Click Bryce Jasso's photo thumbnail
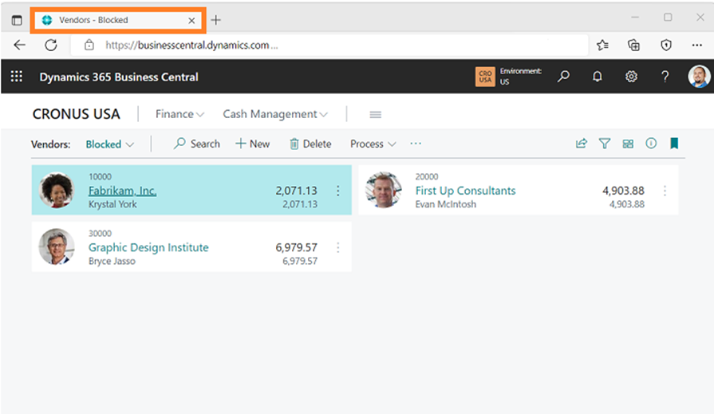 tap(57, 246)
